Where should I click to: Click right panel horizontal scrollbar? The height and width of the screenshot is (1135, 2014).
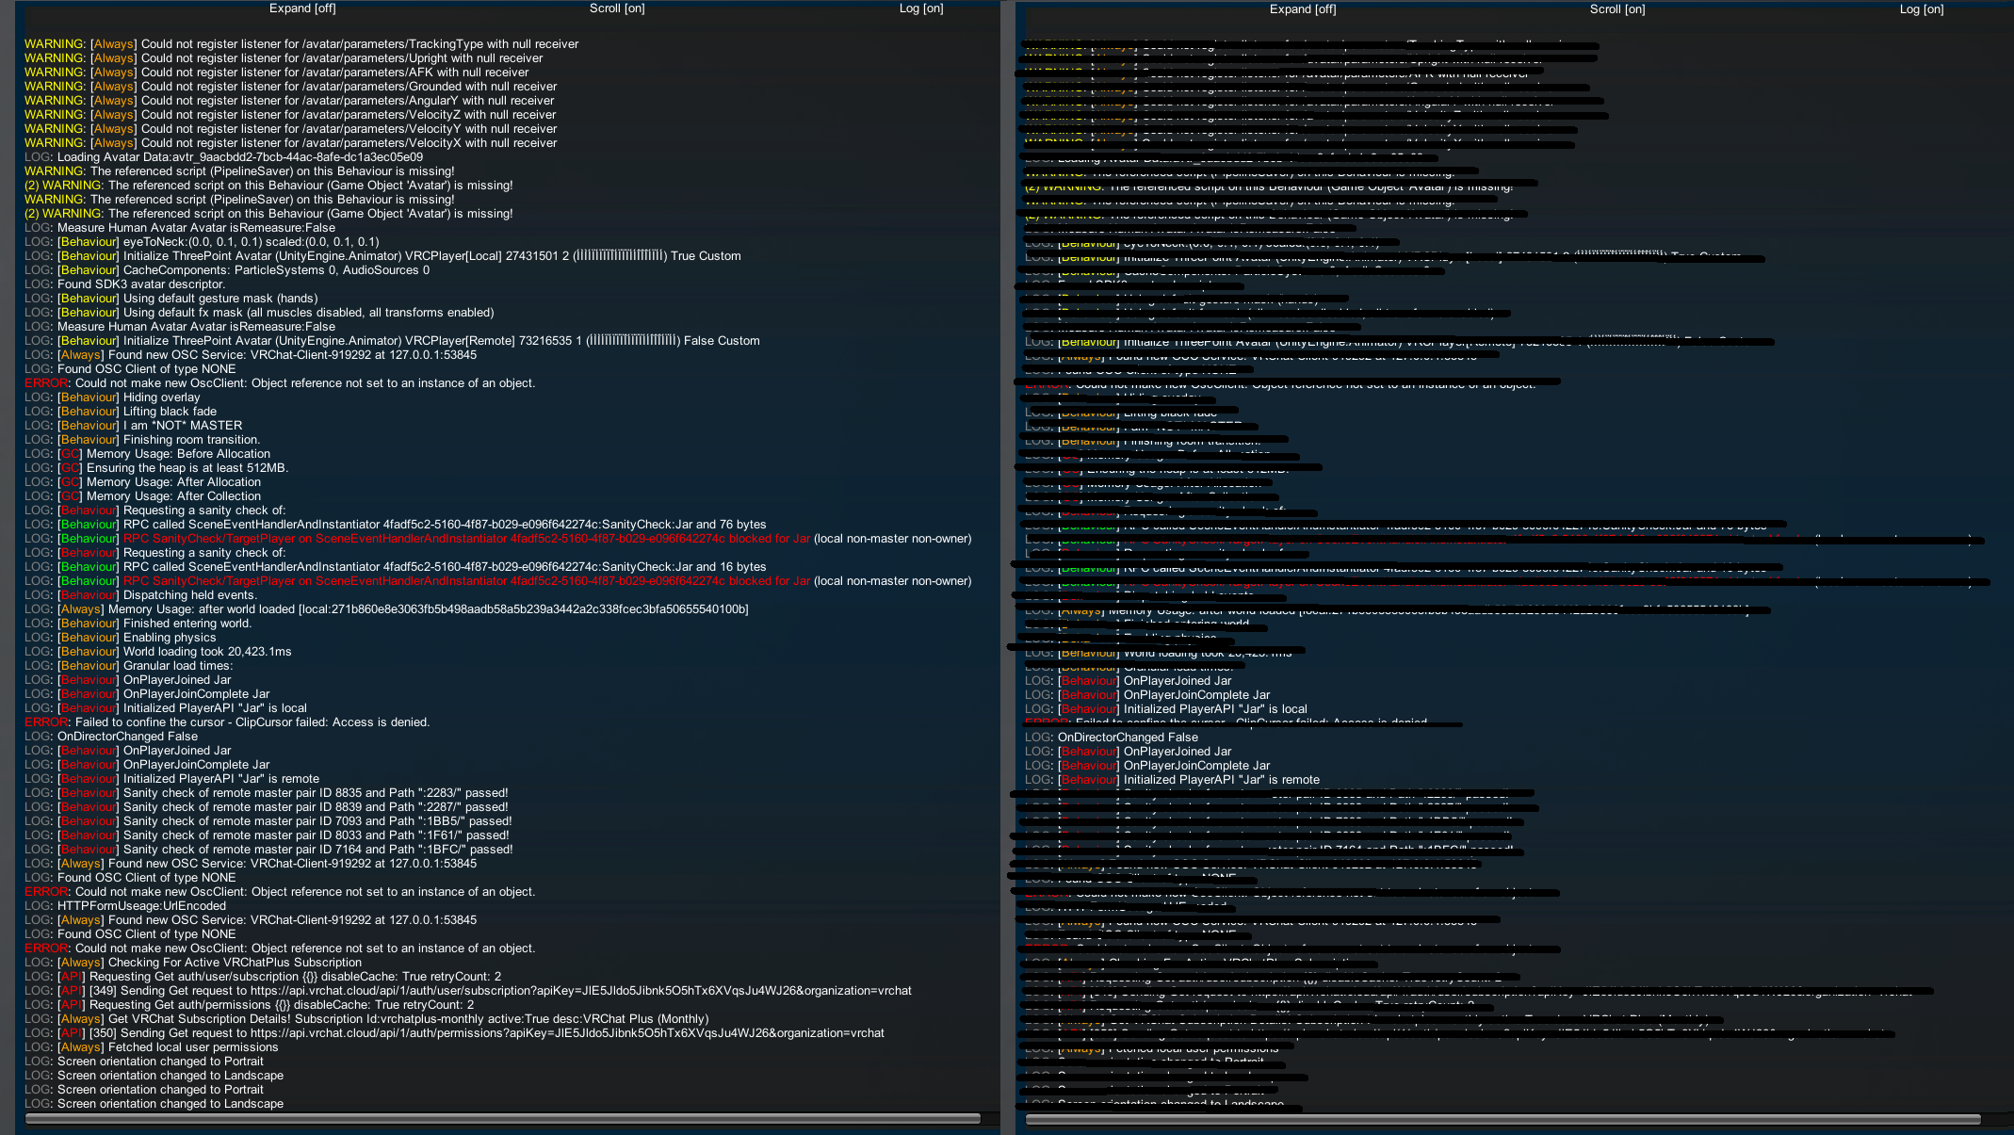[x=1502, y=1119]
